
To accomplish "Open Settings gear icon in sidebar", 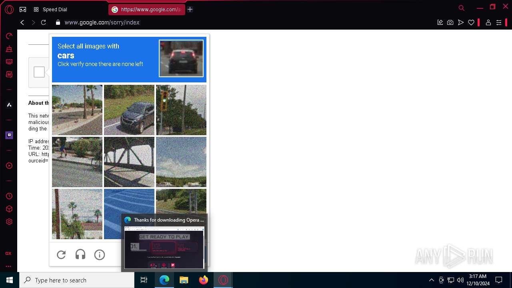I will click(x=9, y=222).
